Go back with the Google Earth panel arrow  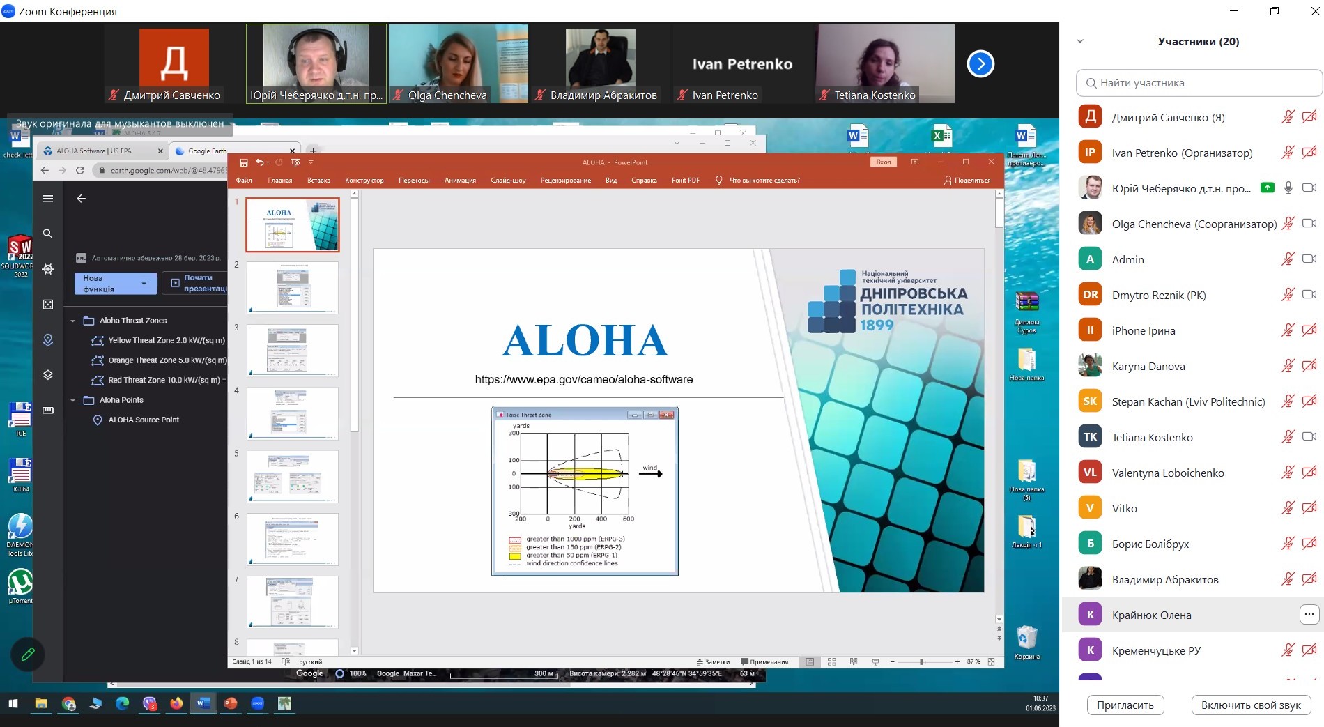[82, 199]
